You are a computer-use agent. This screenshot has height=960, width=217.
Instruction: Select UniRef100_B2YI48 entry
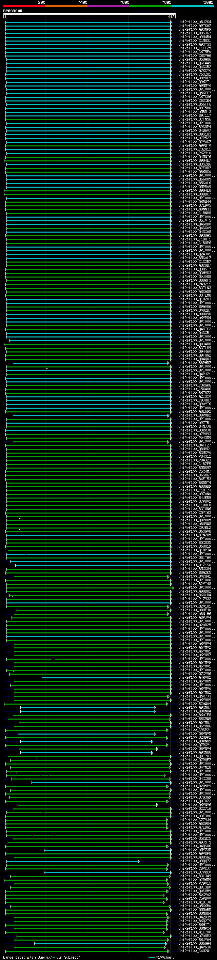pos(194,584)
